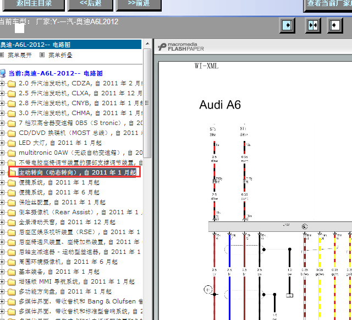The image size is (352, 320).
Task: Click the 奥迪-A6L-2012-- 电路图 panel header
Action: click(70, 45)
